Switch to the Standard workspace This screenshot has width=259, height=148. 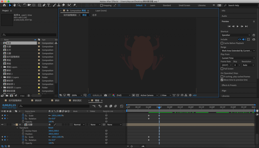pos(167,6)
